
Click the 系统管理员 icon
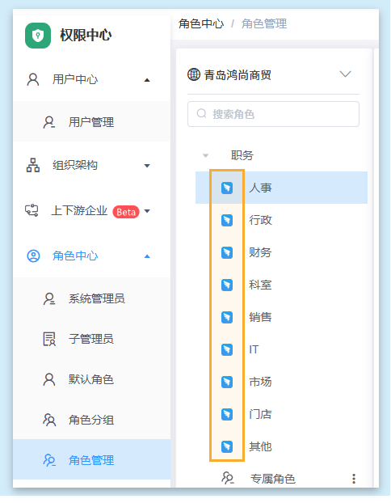49,298
